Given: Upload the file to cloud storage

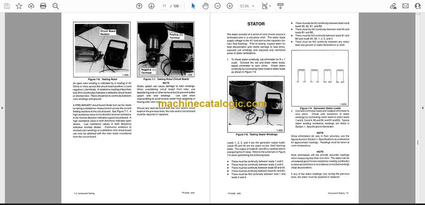Looking at the screenshot, I should point(31,6).
